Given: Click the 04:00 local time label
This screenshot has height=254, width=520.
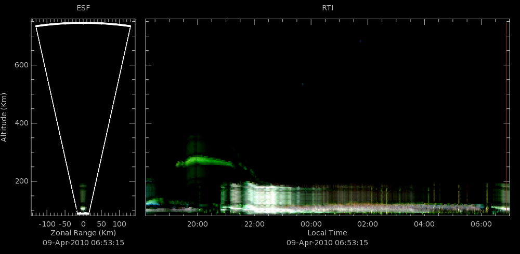Looking at the screenshot, I should 424,224.
